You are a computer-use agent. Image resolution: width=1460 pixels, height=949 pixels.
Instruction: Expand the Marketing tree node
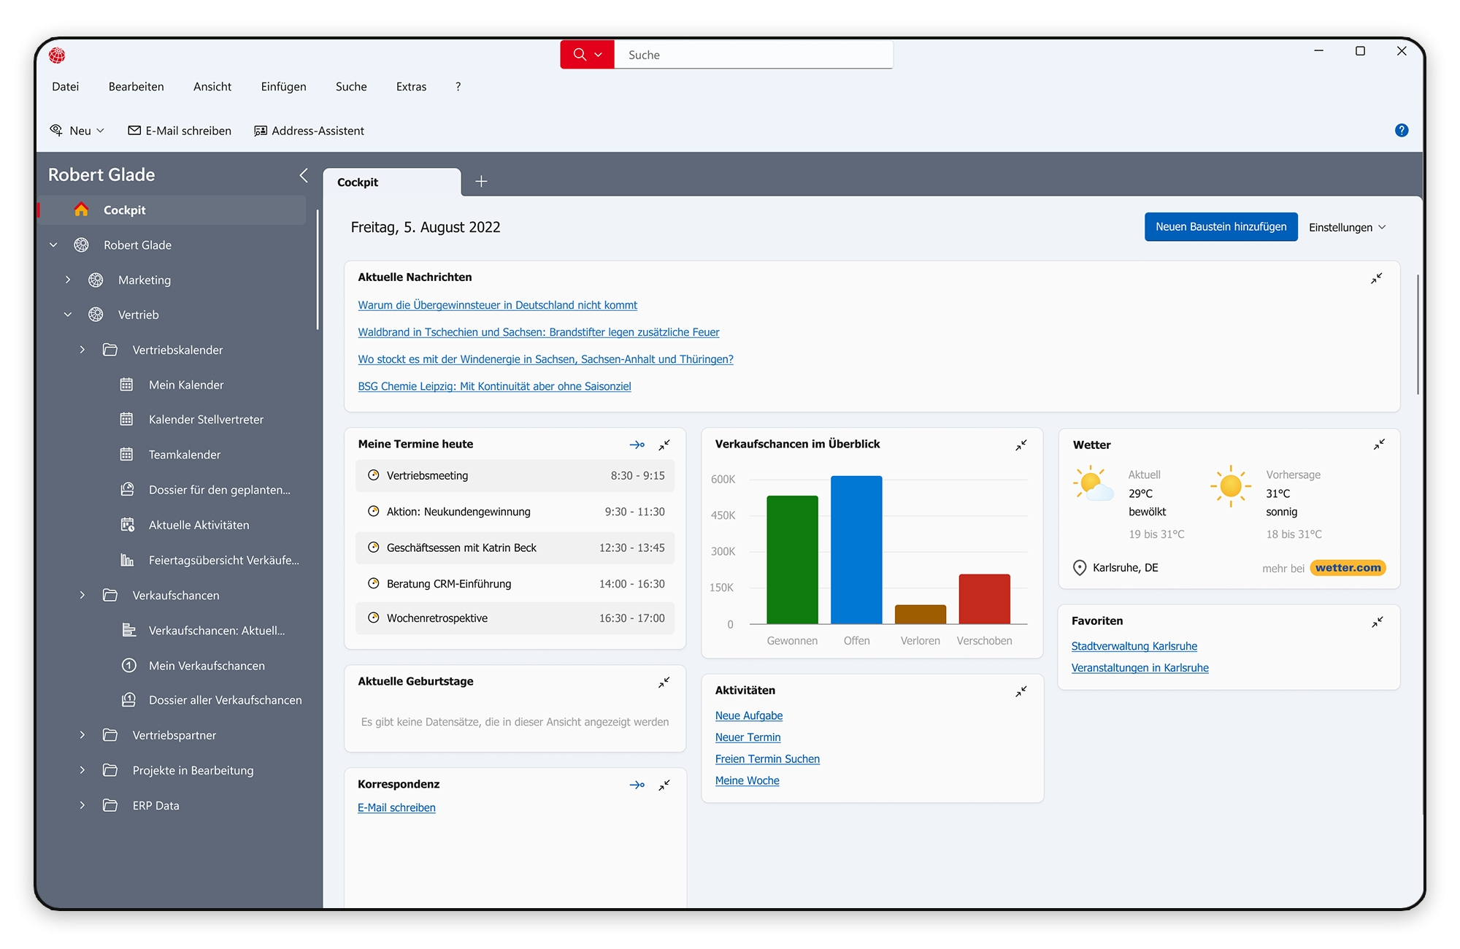pyautogui.click(x=68, y=280)
